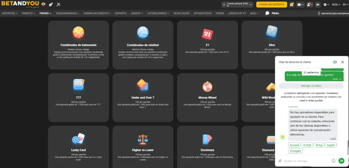Open Juegos de TV section

(x=237, y=13)
